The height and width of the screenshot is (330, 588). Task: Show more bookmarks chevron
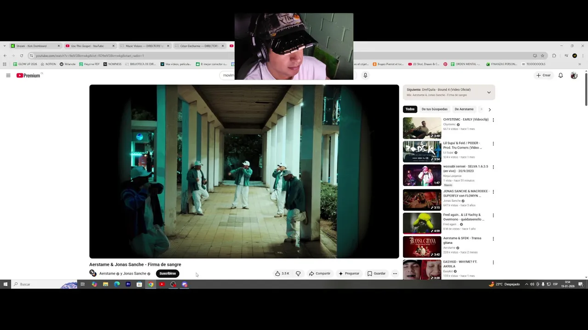click(580, 64)
